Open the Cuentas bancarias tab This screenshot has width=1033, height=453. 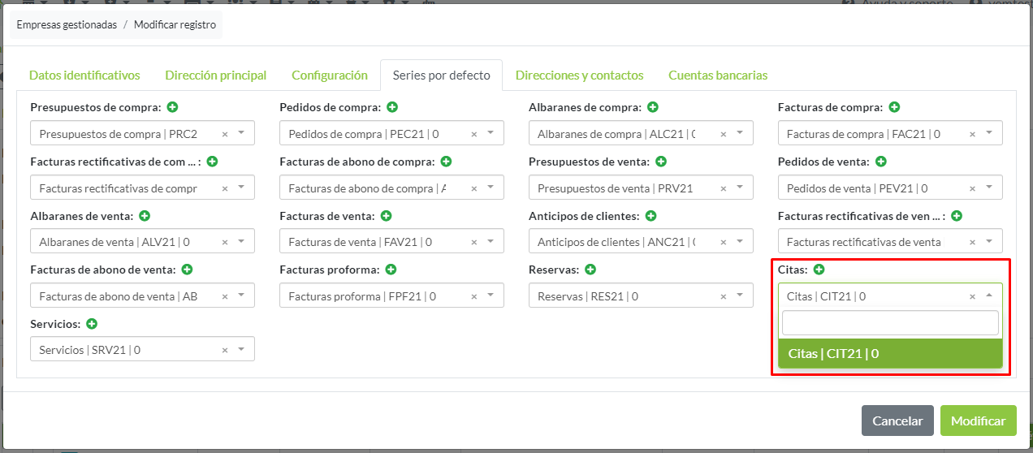[718, 75]
